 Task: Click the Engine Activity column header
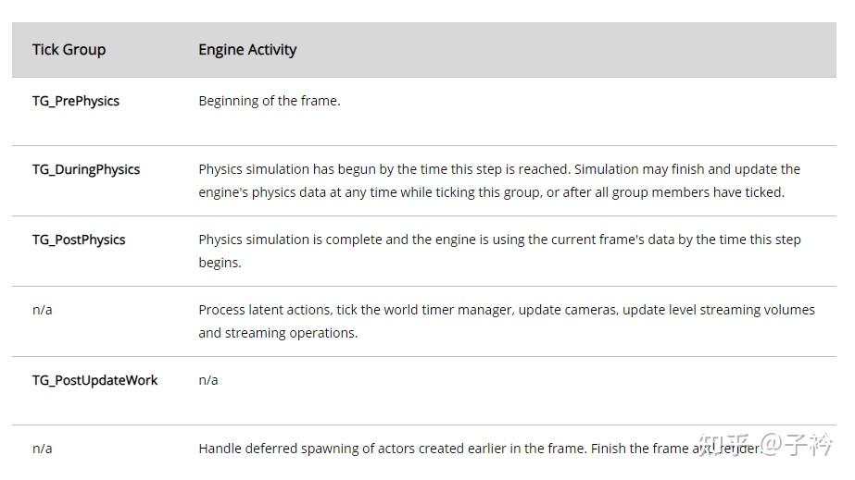pyautogui.click(x=247, y=50)
